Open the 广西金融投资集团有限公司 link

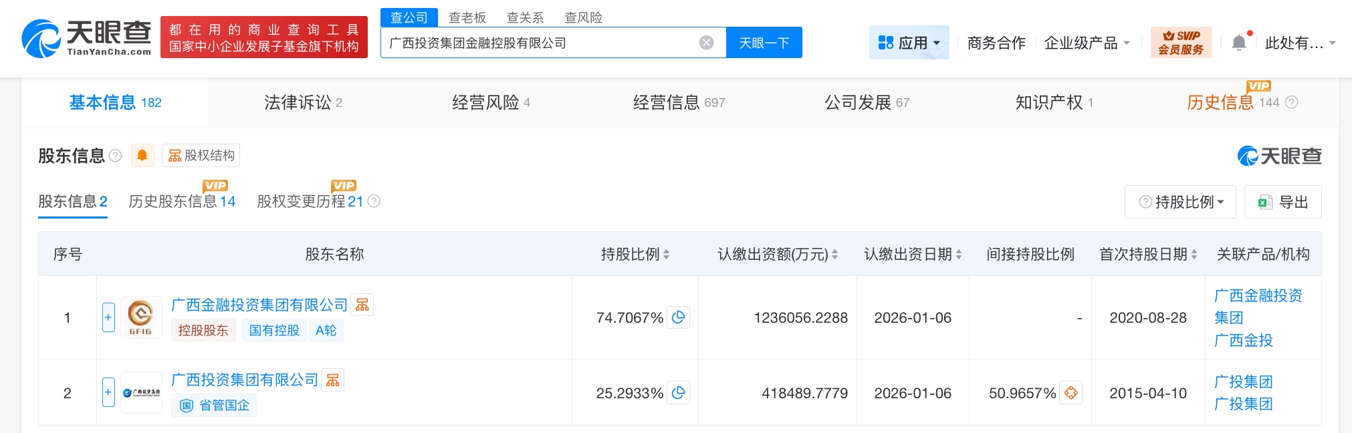(x=259, y=305)
